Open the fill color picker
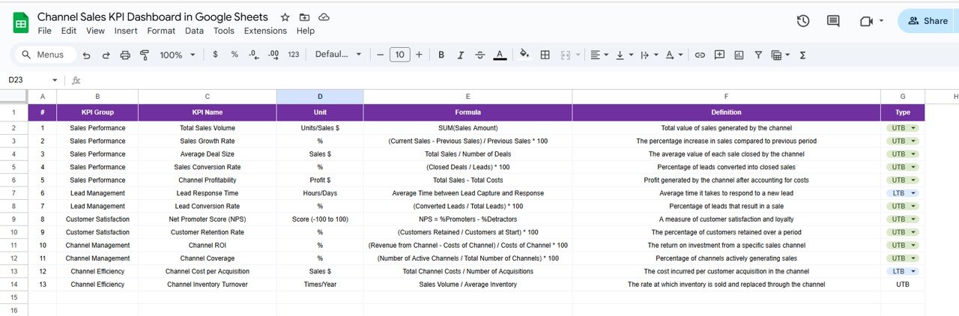 coord(524,55)
